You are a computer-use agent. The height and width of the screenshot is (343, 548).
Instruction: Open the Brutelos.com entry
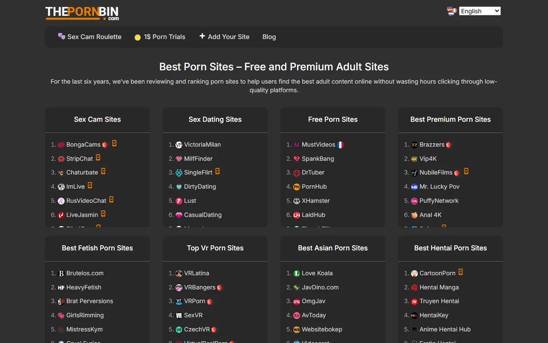(85, 273)
